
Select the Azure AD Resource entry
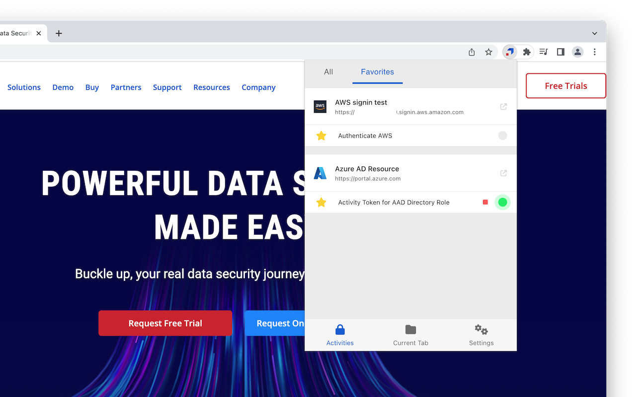(x=410, y=173)
